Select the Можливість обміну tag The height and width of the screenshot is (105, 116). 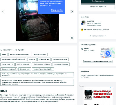click(39, 55)
